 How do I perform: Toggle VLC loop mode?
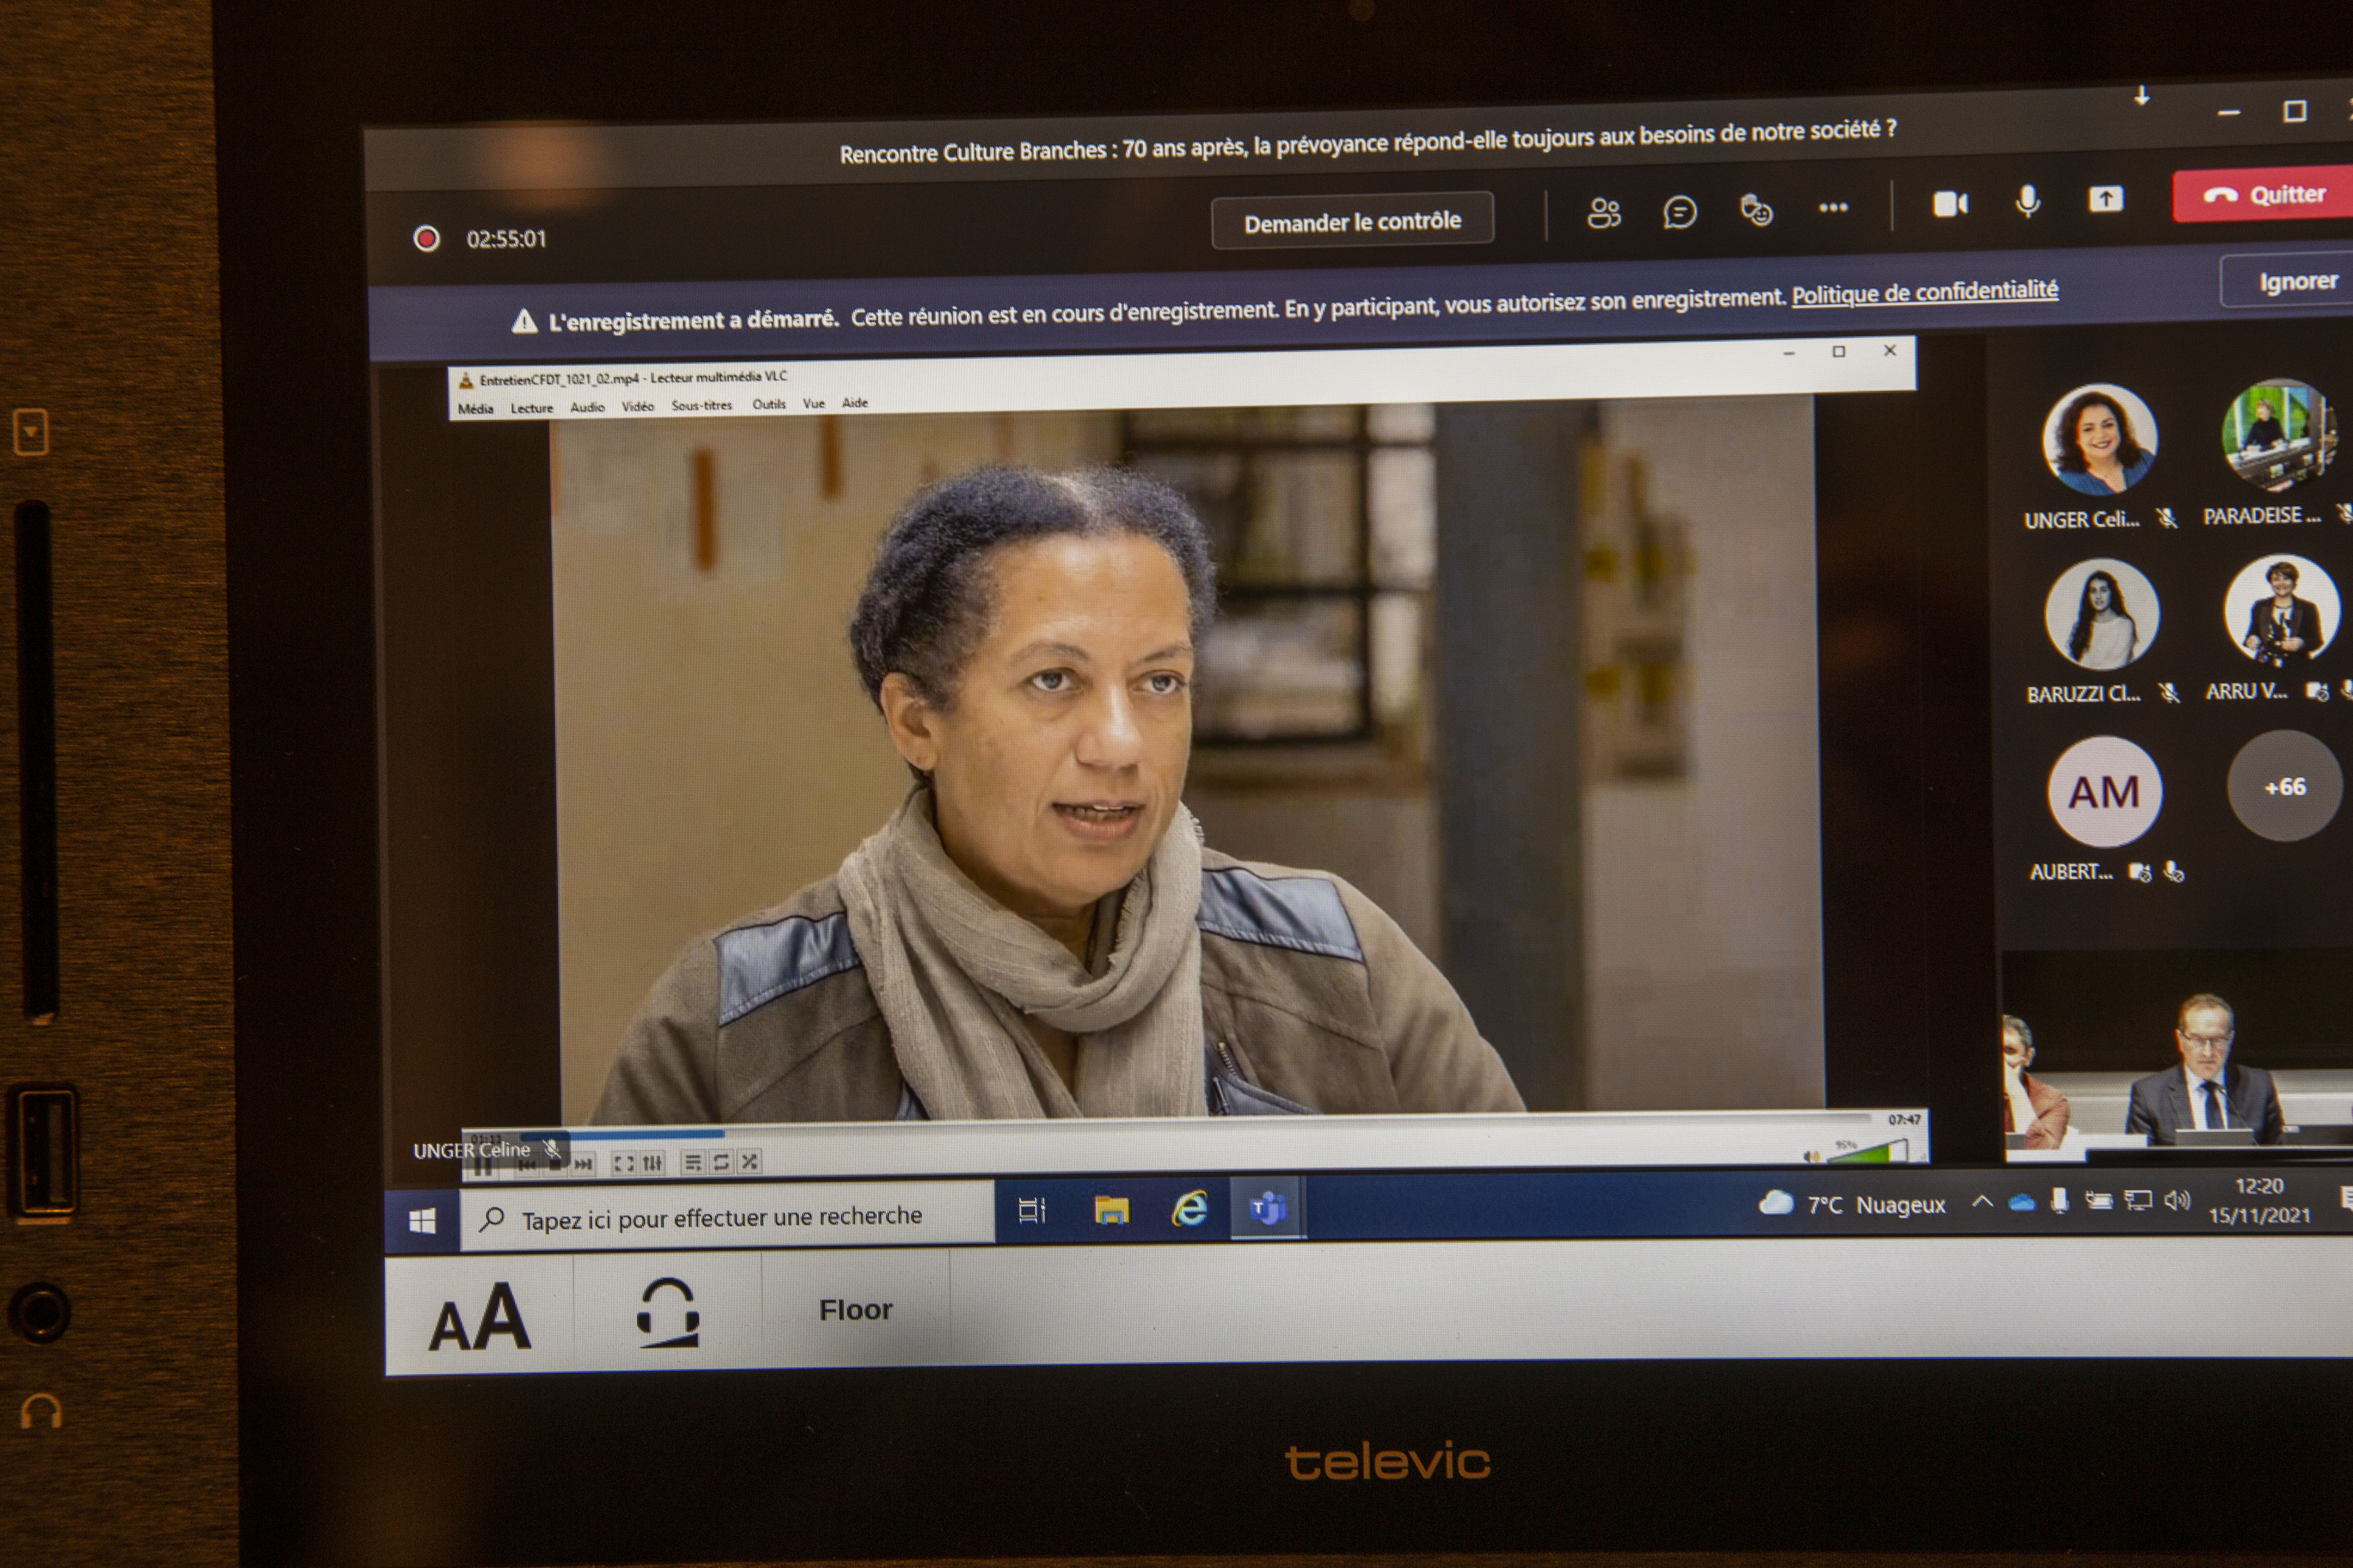(721, 1162)
